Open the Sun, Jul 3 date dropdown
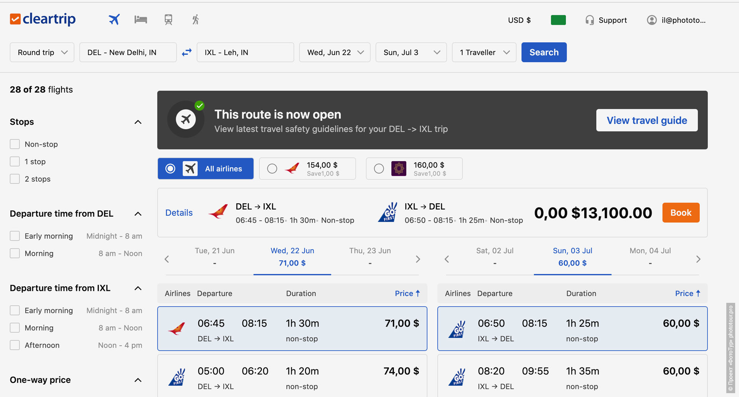The height and width of the screenshot is (397, 739). (x=411, y=52)
